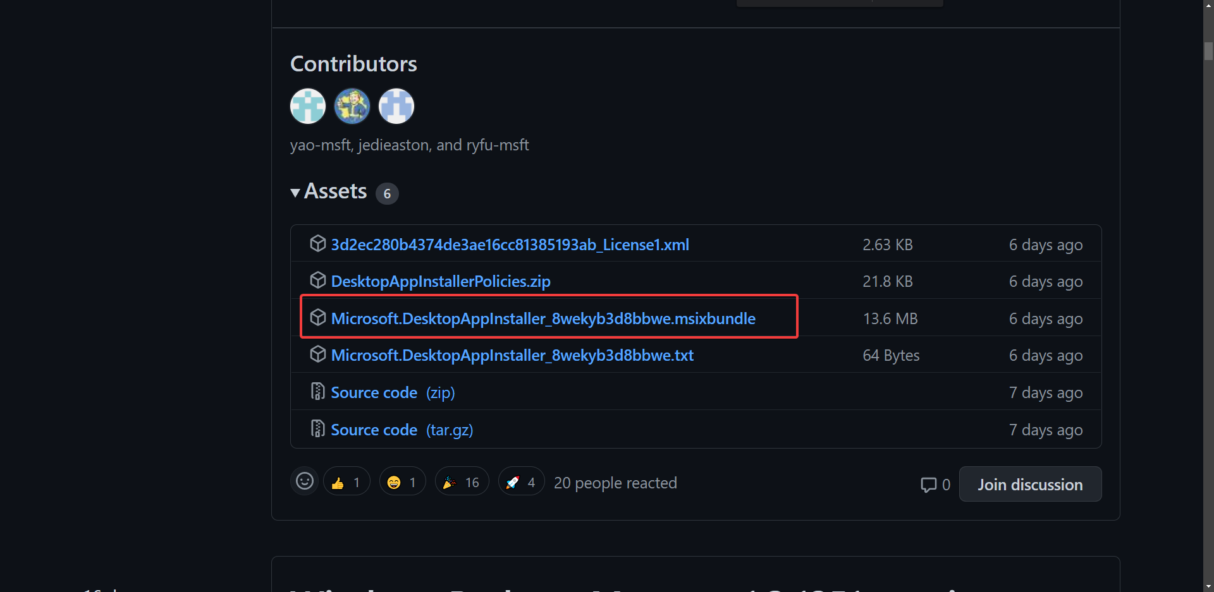Open the smiley add-reaction picker
The image size is (1214, 592).
pyautogui.click(x=305, y=481)
